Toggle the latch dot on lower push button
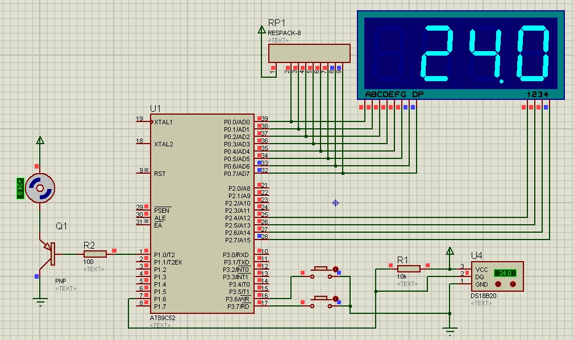Viewport: 574px width, 340px height. (x=335, y=299)
